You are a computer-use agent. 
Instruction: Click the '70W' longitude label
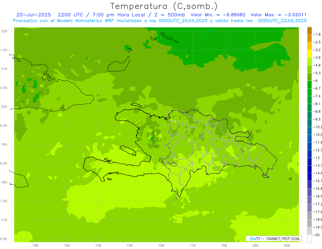224,246
